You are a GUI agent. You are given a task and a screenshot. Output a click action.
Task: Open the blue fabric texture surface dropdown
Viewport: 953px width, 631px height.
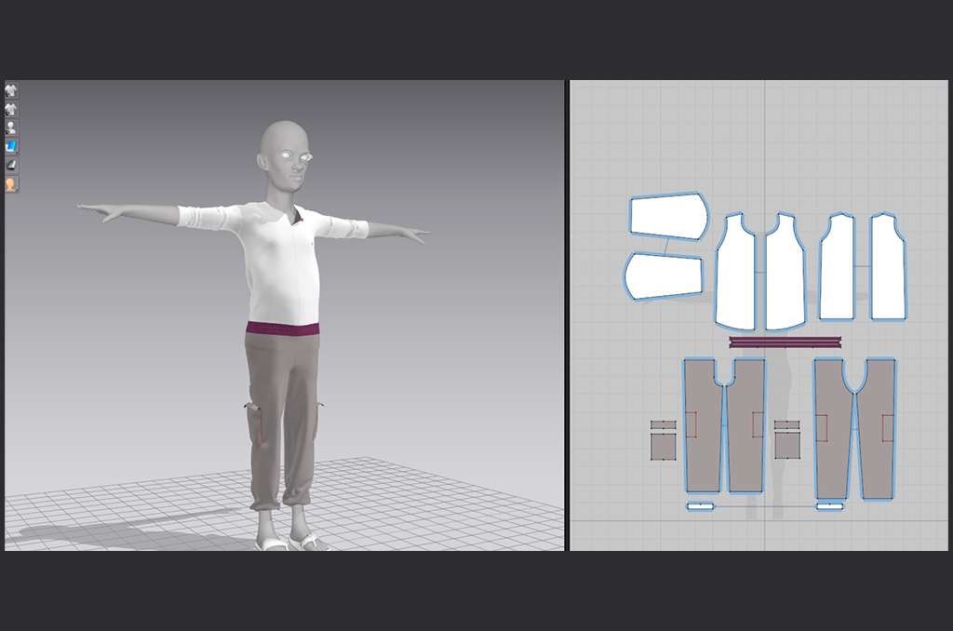(11, 146)
